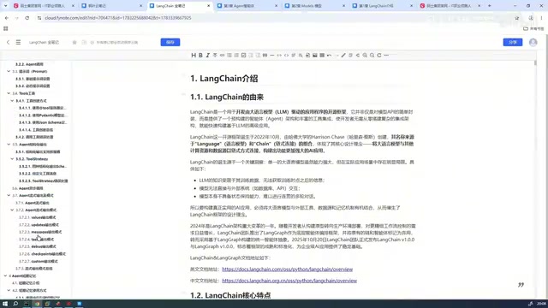Open the browser apps grid icon
This screenshot has height=308, width=548.
6,28
